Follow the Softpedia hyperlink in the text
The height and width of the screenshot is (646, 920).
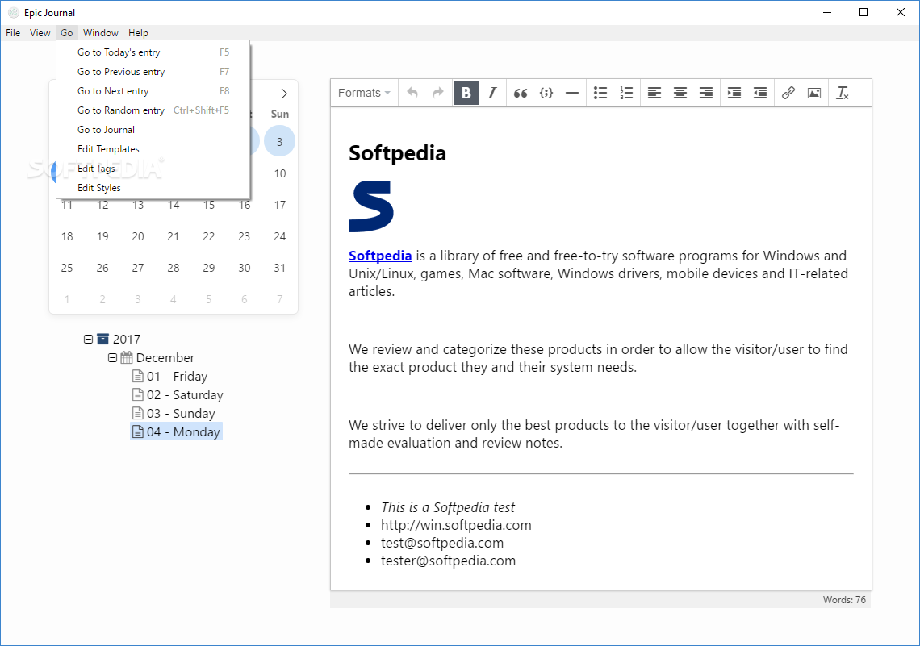click(x=380, y=256)
